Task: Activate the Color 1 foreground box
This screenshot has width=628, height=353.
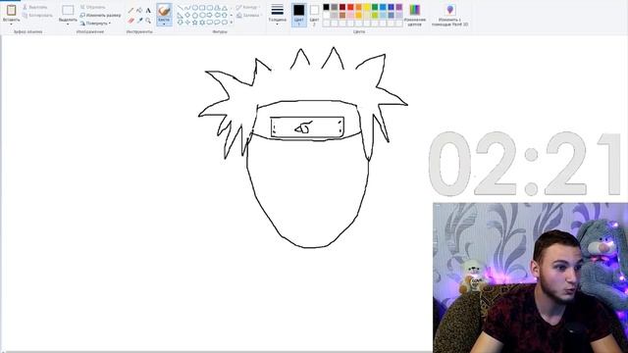Action: (299, 15)
